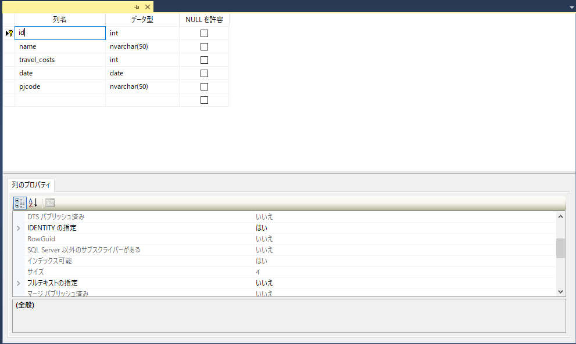Click the 列名 column header
The width and height of the screenshot is (576, 344).
[60, 20]
